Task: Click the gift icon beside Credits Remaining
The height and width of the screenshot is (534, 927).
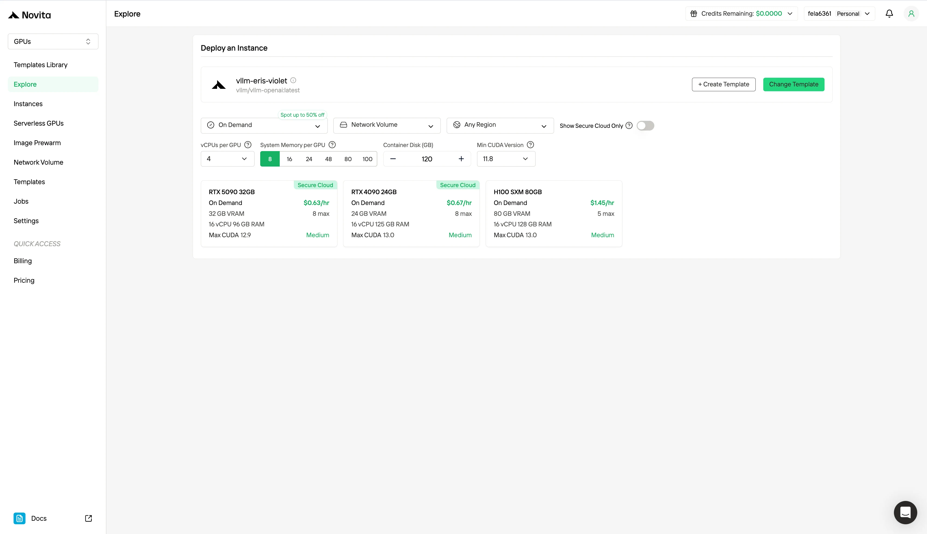Action: pos(694,14)
